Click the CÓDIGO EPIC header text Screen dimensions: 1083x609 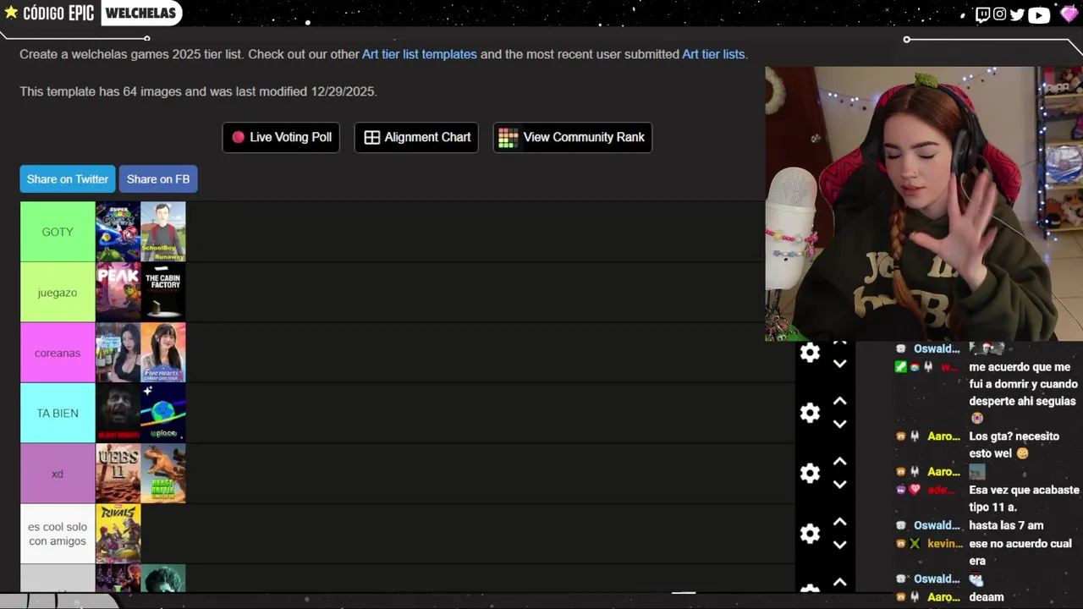click(x=58, y=13)
